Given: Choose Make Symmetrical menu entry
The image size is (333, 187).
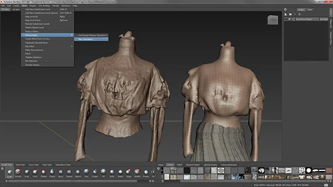Looking at the screenshot, I should [x=47, y=50].
